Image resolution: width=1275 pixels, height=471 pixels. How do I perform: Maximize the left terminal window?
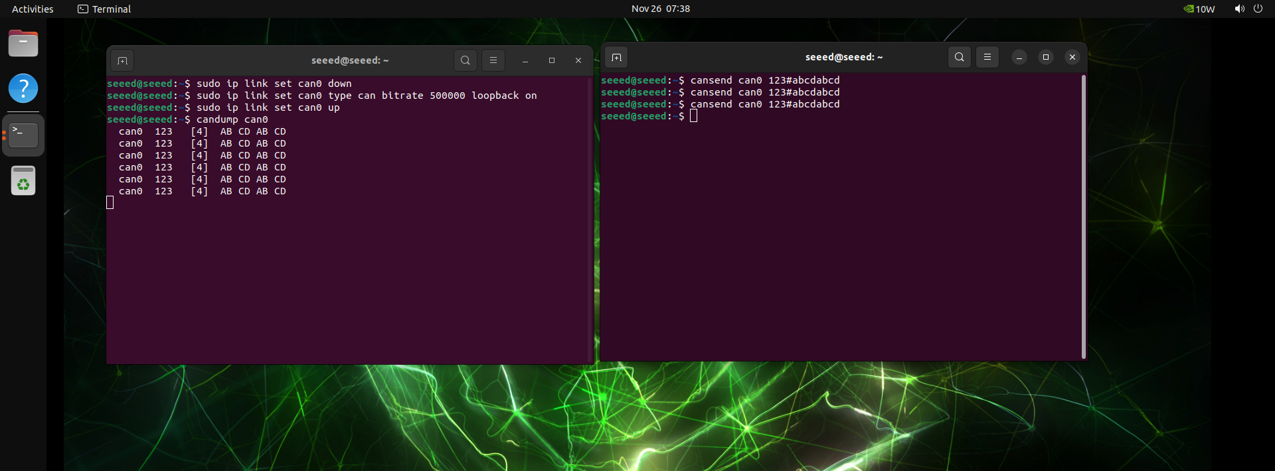click(x=552, y=60)
